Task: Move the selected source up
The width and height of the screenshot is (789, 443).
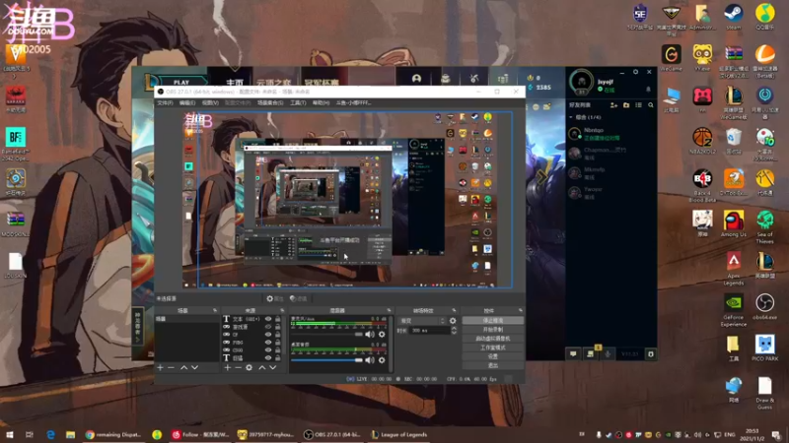Action: (261, 367)
